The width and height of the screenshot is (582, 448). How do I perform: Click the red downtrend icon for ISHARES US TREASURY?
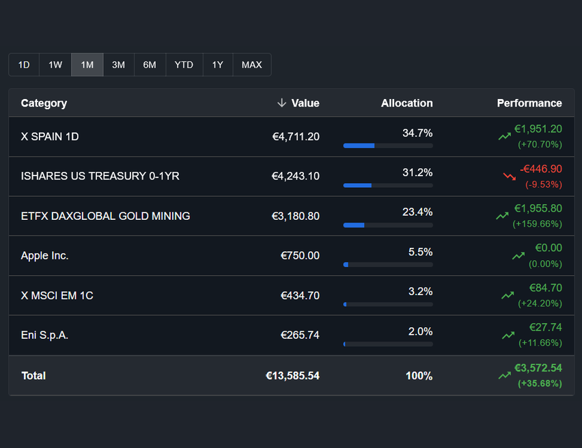click(x=508, y=176)
